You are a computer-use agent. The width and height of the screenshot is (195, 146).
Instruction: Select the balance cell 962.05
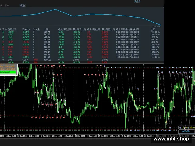click(47, 40)
